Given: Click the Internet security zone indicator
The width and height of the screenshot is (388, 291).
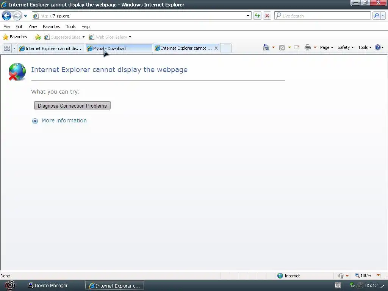Looking at the screenshot, I should pos(288,276).
